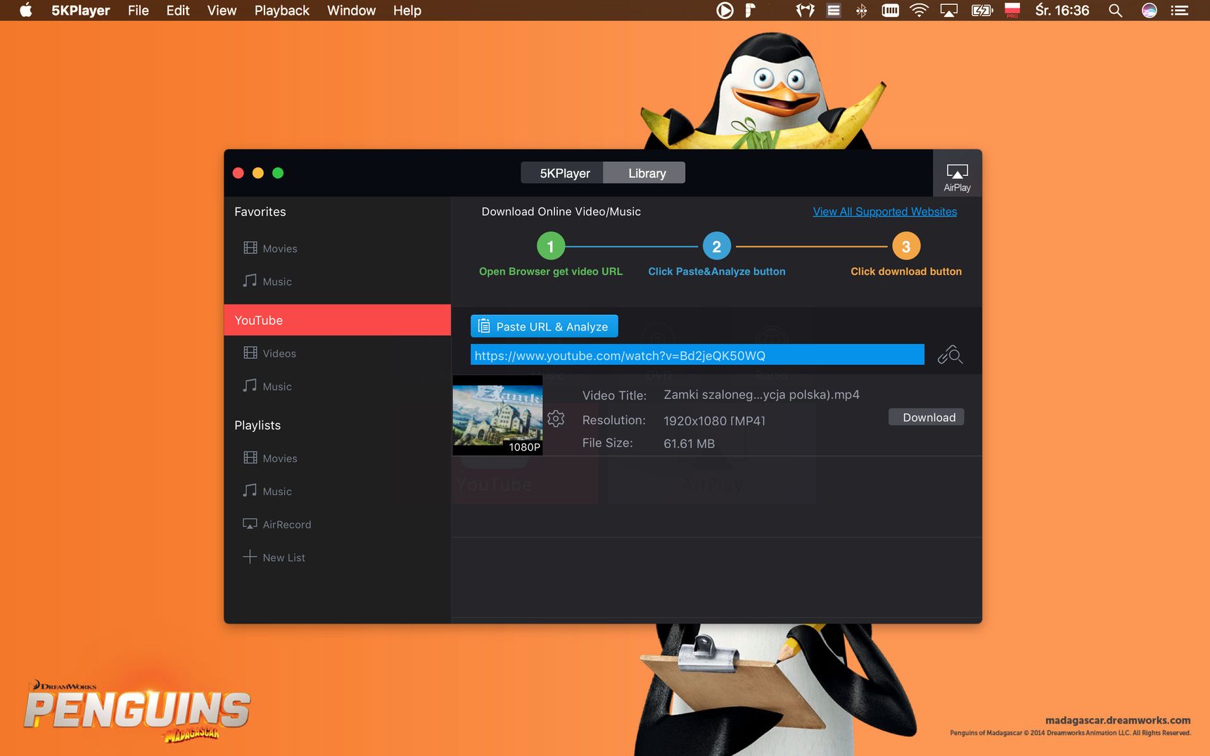1210x756 pixels.
Task: Open the Help menu
Action: click(x=407, y=11)
